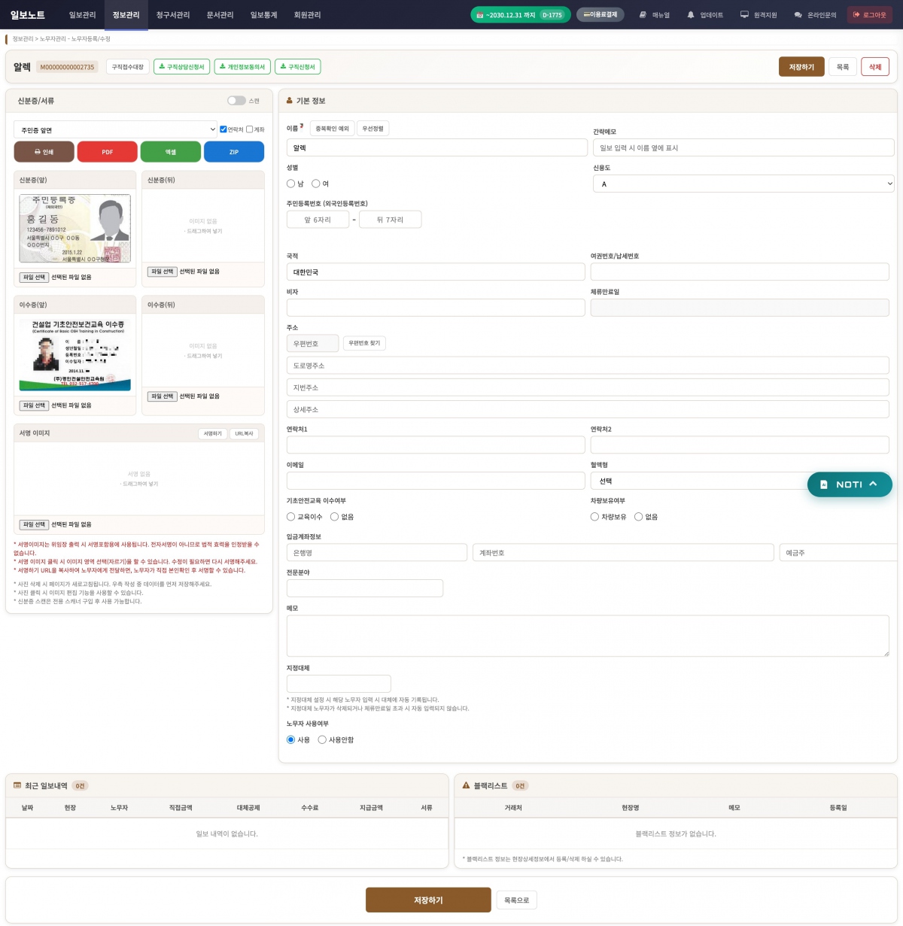The width and height of the screenshot is (903, 926).
Task: Select the 남 gender radio button
Action: click(x=291, y=184)
